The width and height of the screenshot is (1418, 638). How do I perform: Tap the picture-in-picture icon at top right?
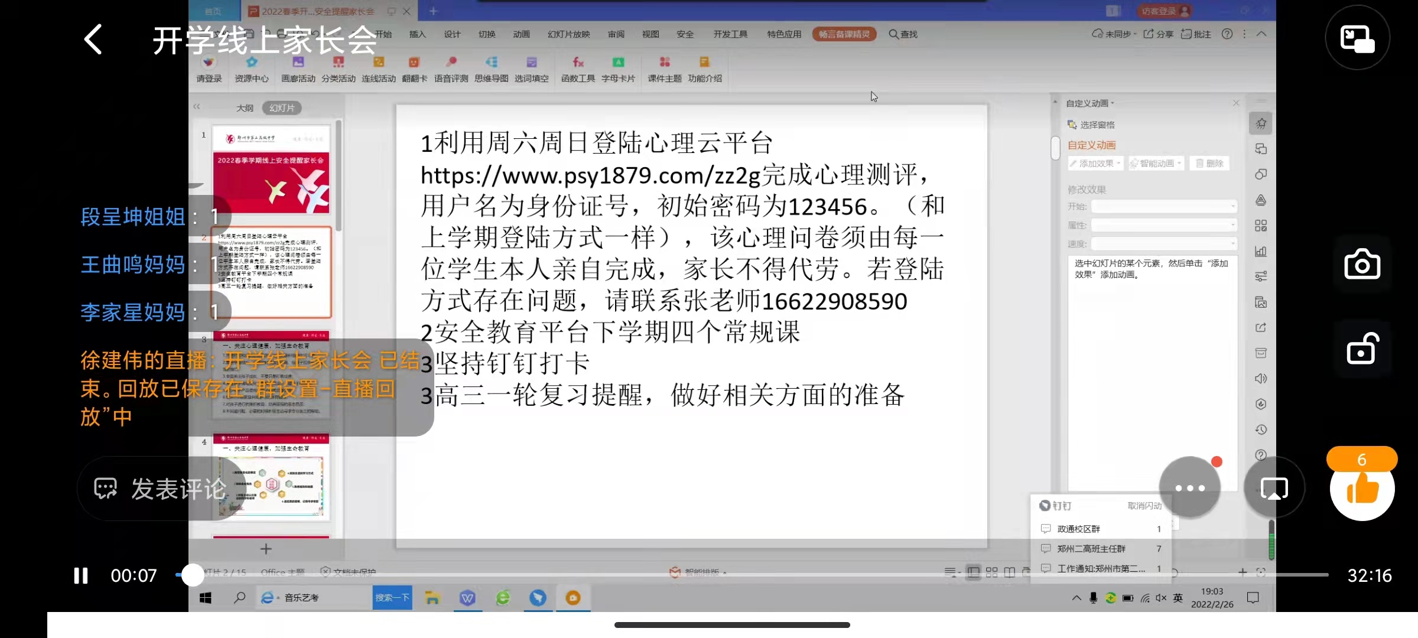(1357, 38)
